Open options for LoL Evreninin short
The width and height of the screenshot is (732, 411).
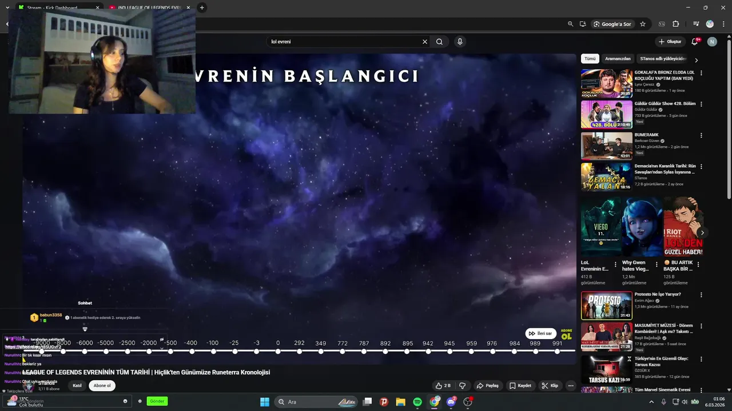(615, 265)
